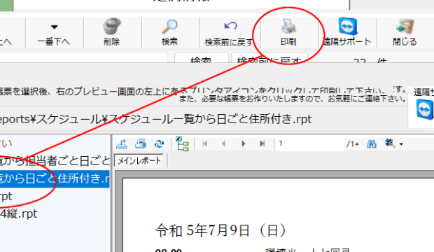This screenshot has width=434, height=252.
Task: Toggle the group tree icon
Action: 182,143
